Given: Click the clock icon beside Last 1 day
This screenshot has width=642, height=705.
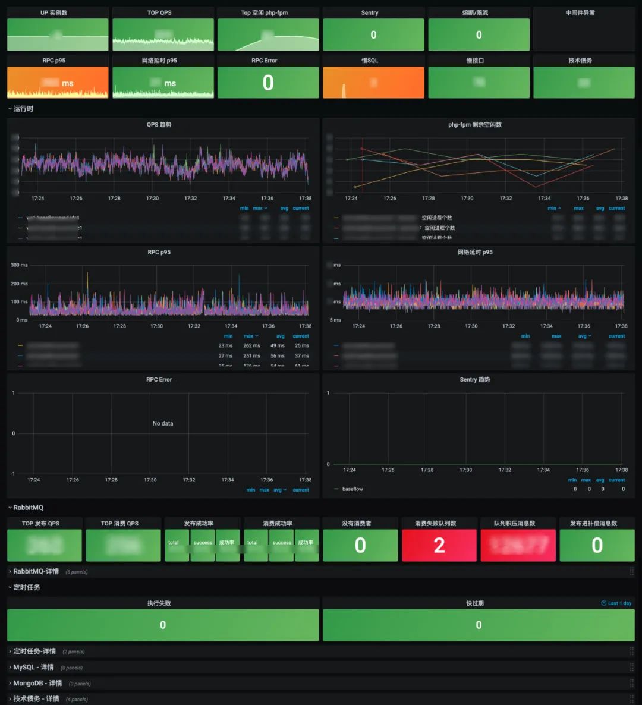Looking at the screenshot, I should (604, 603).
